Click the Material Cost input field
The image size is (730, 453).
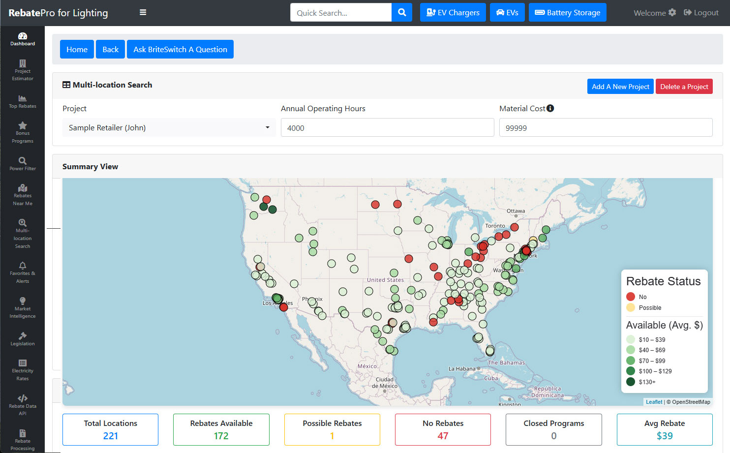pyautogui.click(x=606, y=127)
